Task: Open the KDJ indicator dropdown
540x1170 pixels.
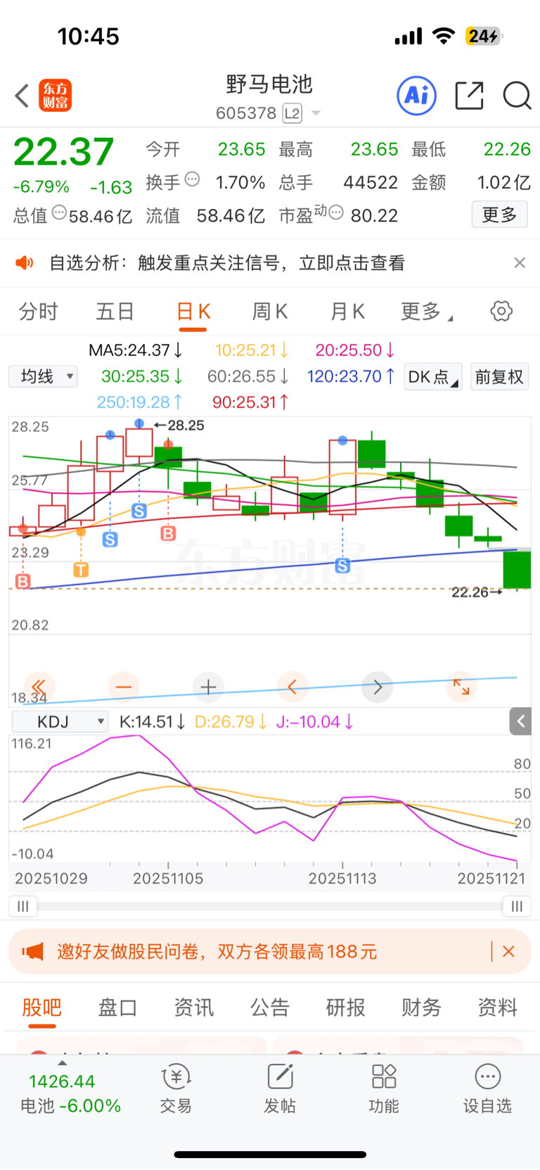Action: 60,721
